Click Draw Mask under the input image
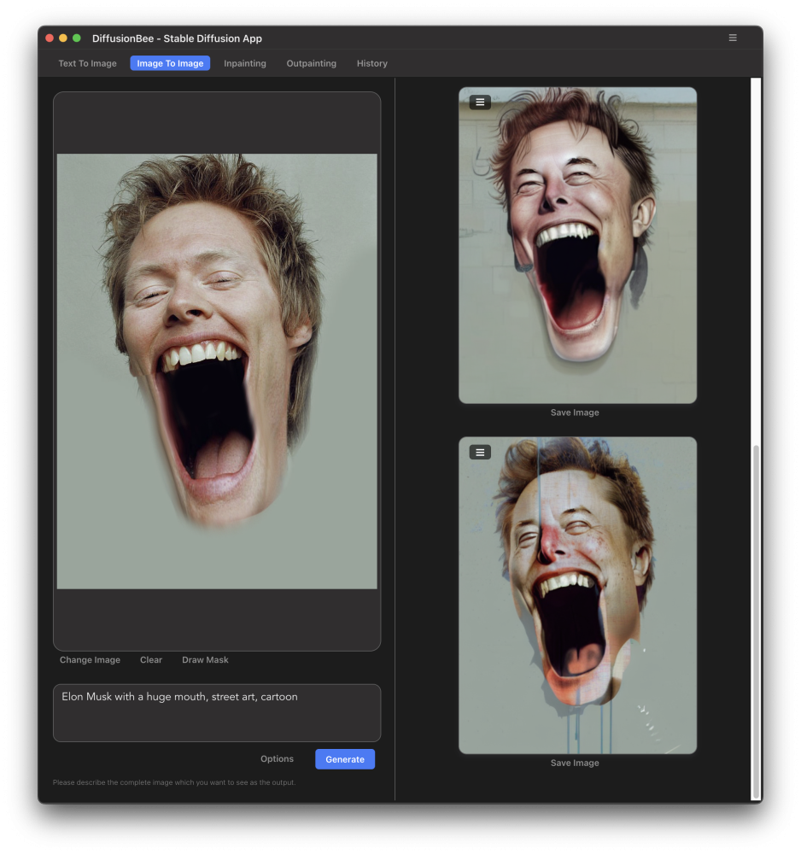The height and width of the screenshot is (854, 801). pyautogui.click(x=205, y=660)
